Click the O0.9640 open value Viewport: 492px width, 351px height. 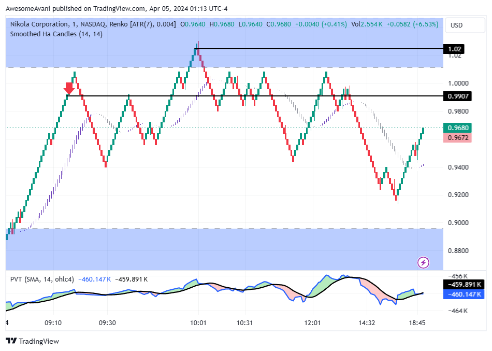coord(193,24)
